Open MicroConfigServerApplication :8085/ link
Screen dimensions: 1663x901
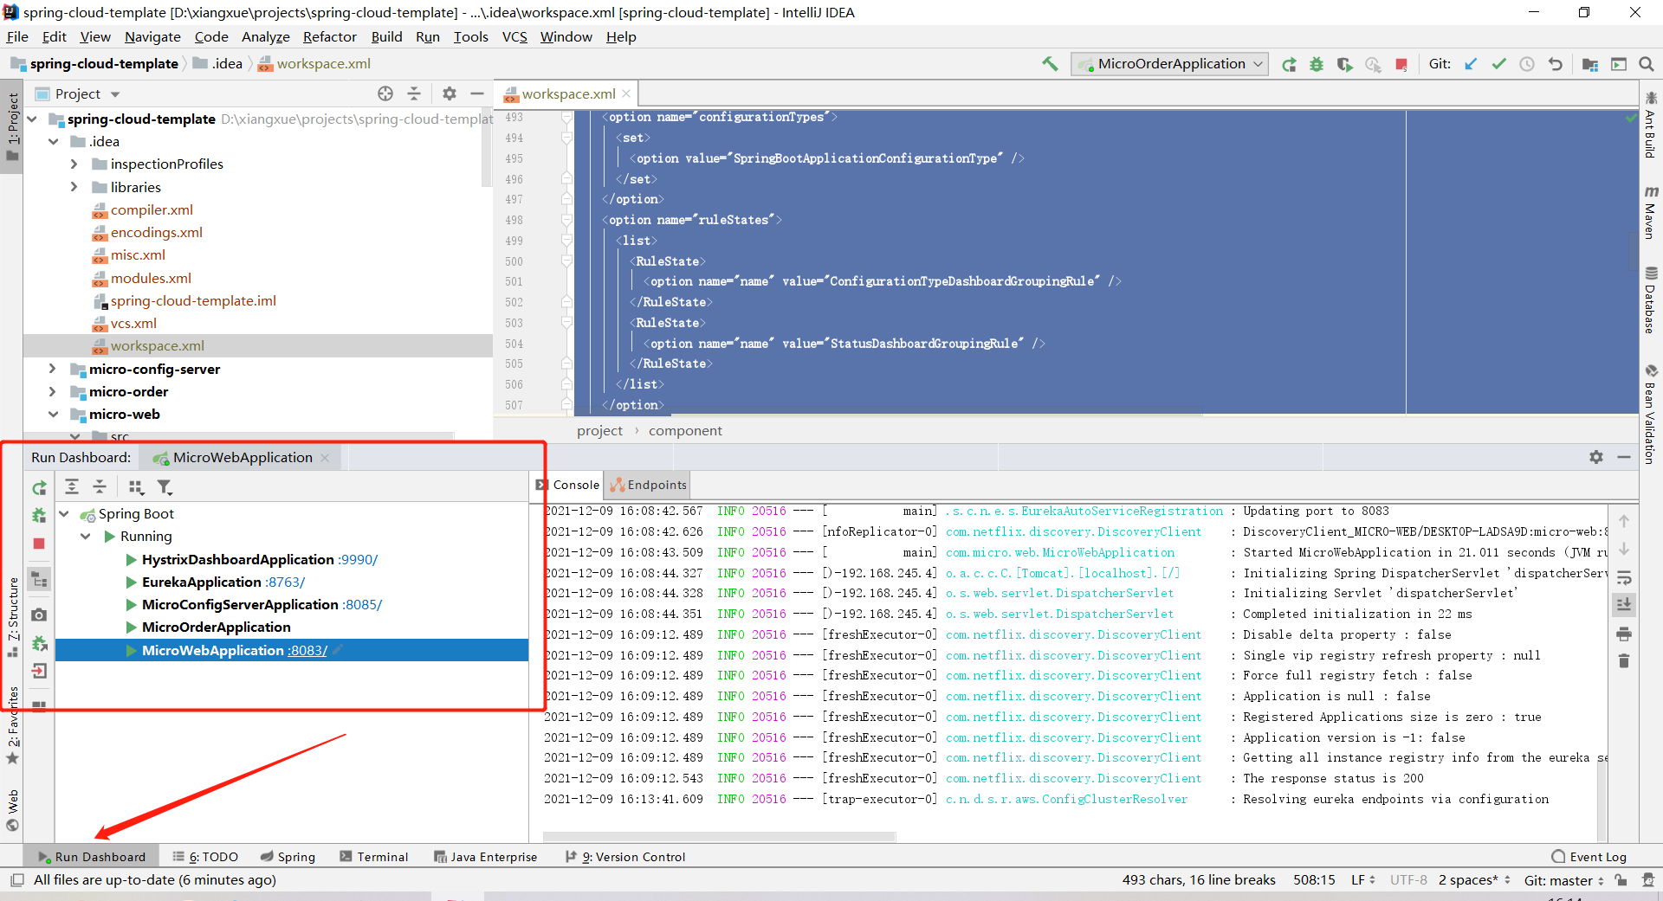point(362,605)
